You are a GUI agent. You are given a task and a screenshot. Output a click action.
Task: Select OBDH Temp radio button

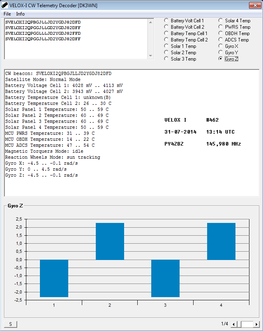coord(221,33)
